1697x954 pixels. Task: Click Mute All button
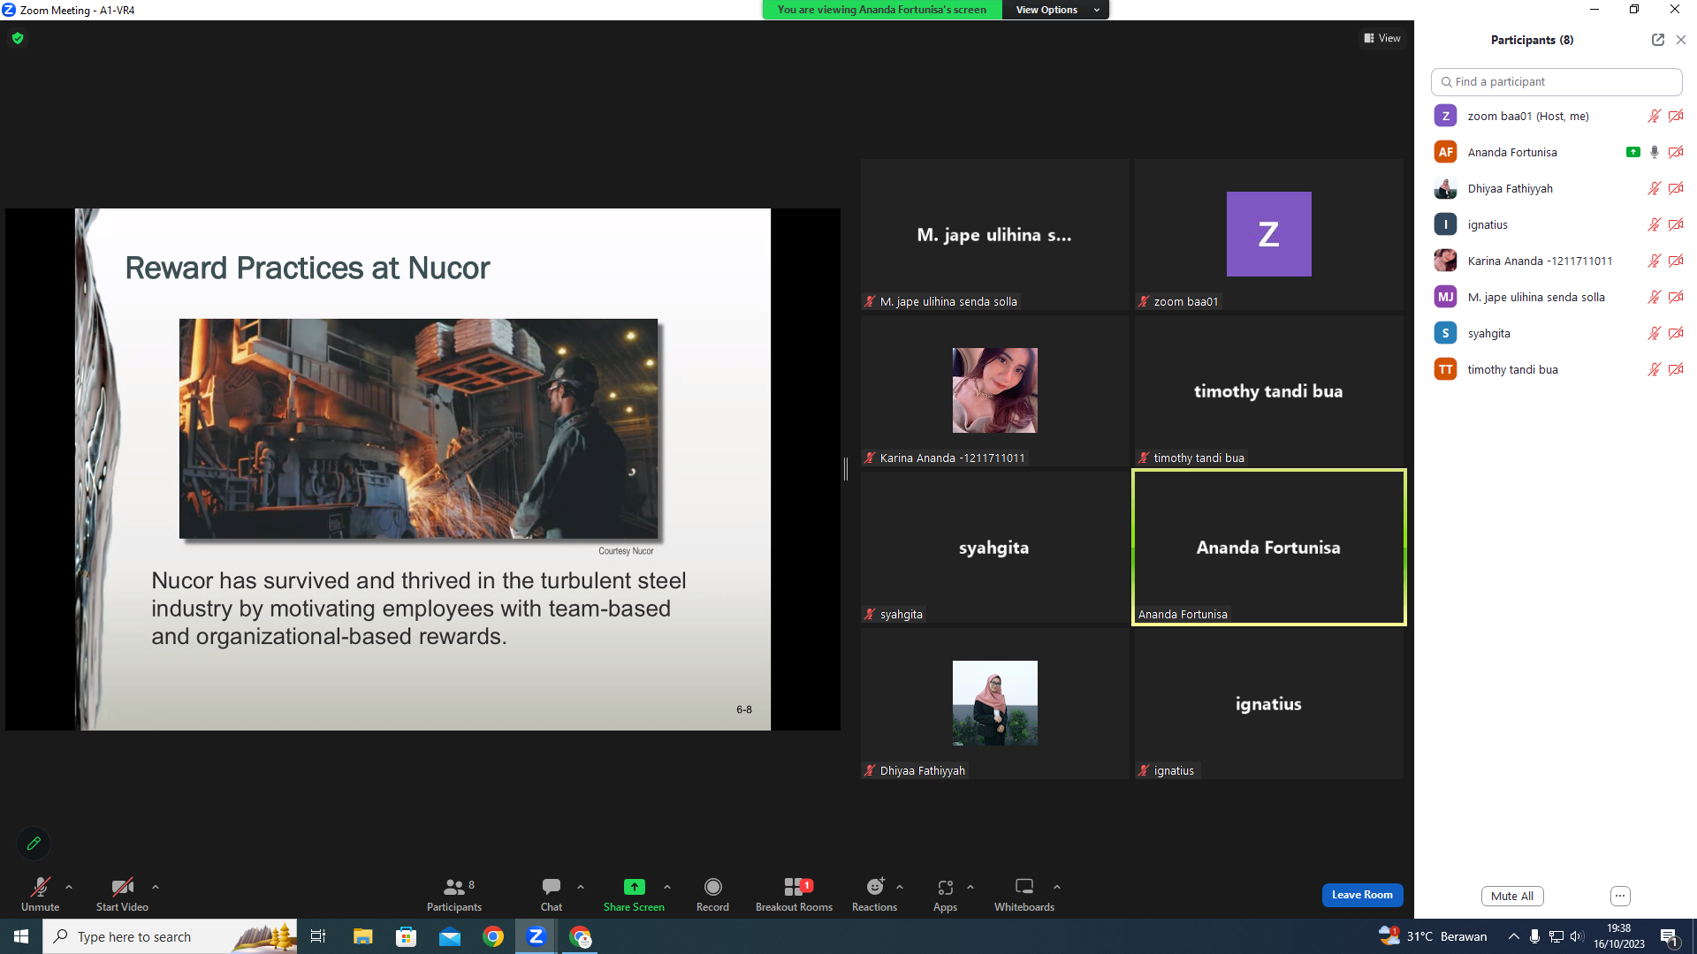(1512, 896)
